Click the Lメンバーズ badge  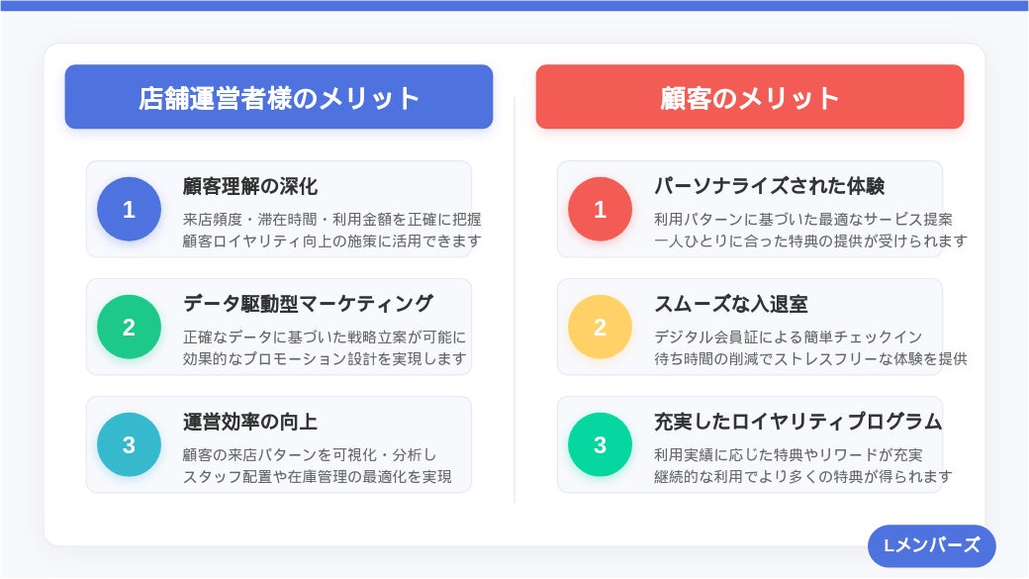(931, 545)
